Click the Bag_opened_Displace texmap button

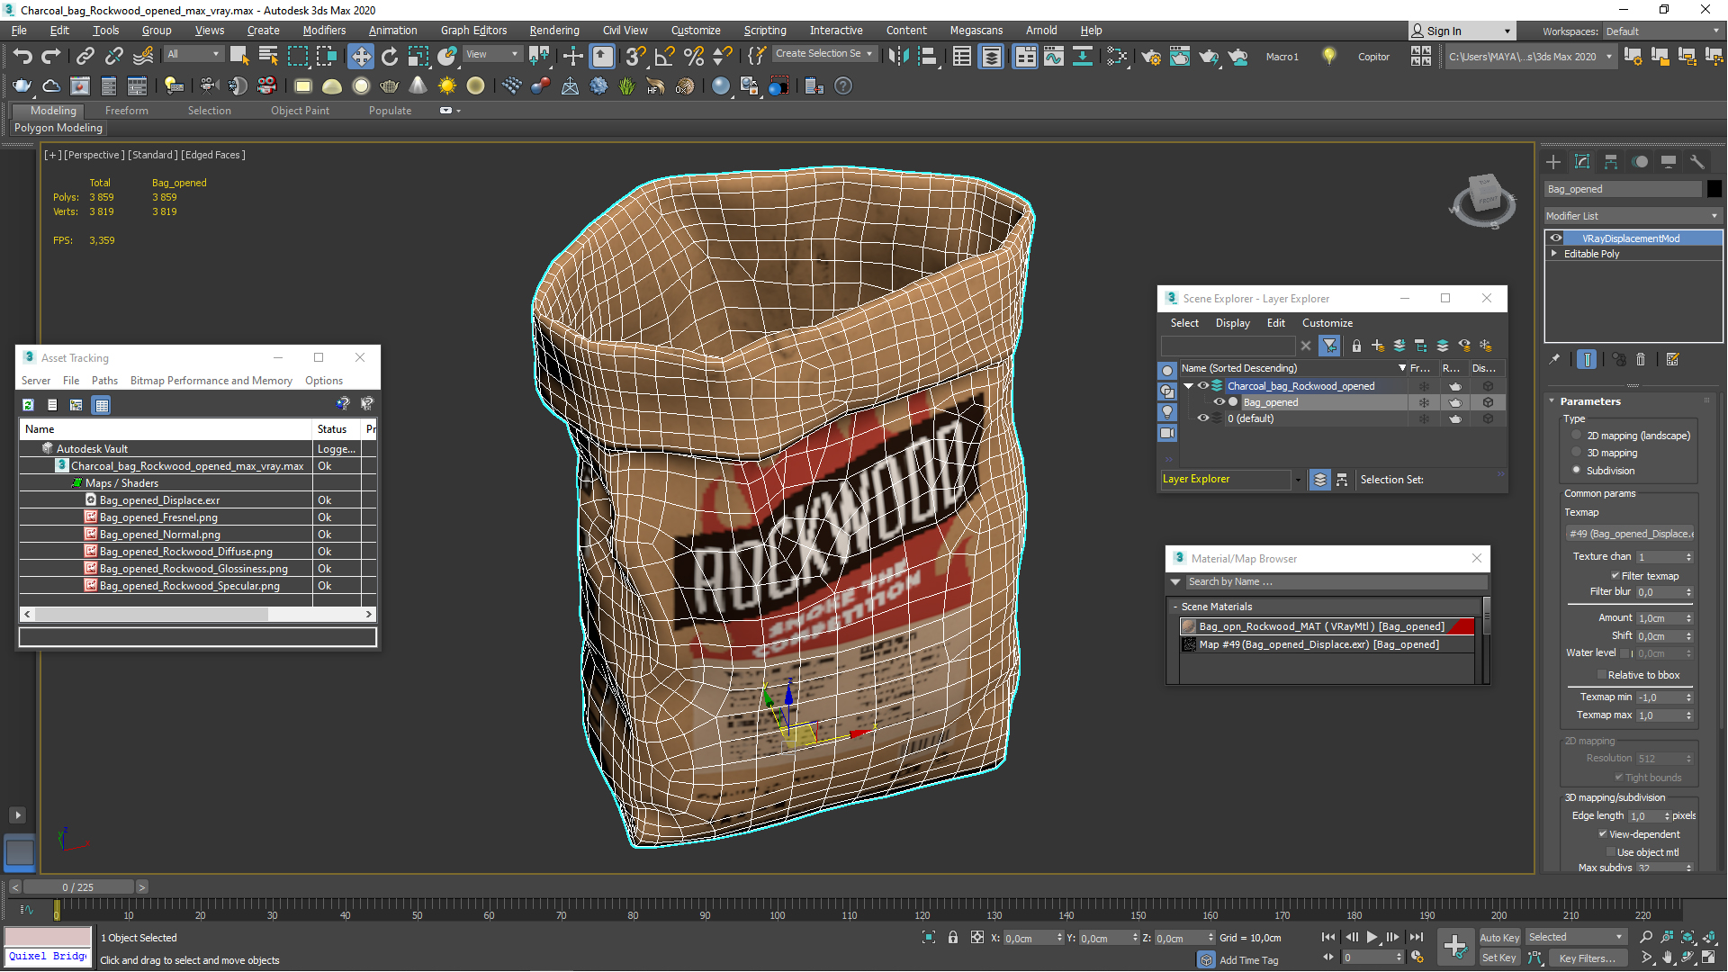click(x=1631, y=534)
